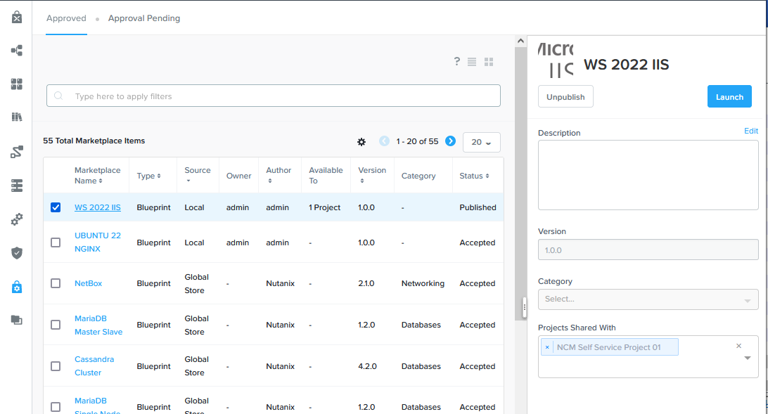
Task: Select the Approved tab
Action: pos(66,18)
